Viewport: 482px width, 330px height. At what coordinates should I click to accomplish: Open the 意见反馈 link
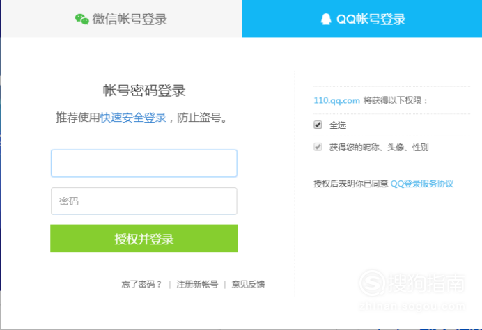pos(248,285)
